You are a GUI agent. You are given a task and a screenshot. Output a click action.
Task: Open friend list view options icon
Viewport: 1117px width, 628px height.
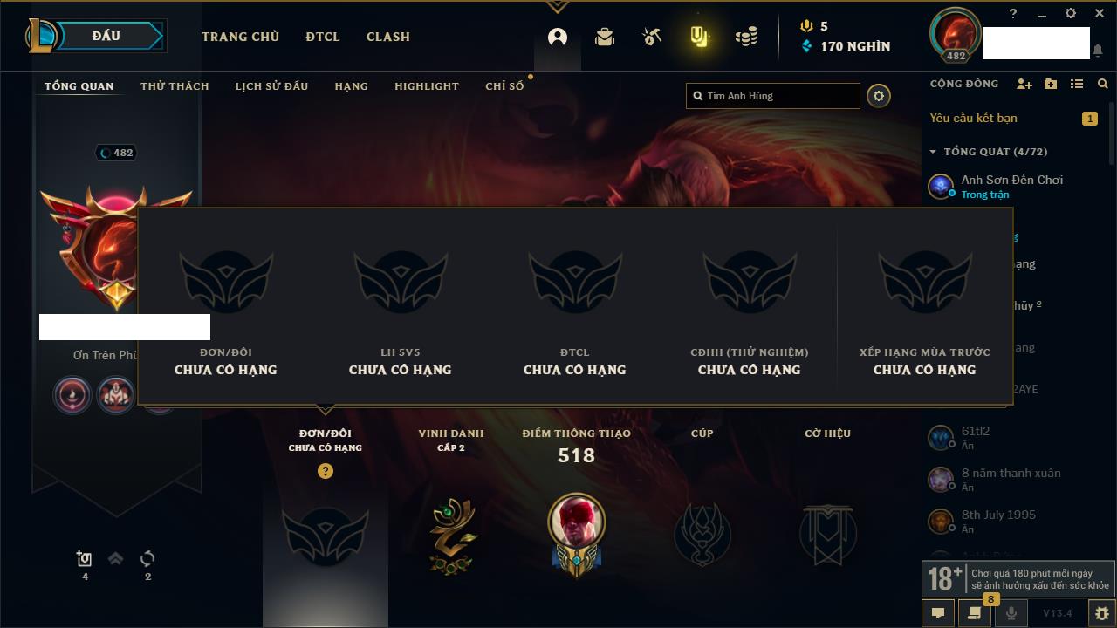point(1077,84)
